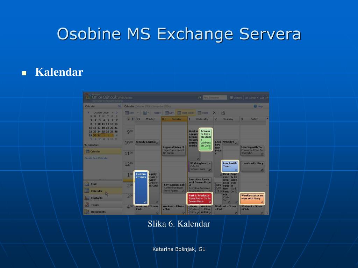Go to previous month in date picker
This screenshot has width=358, height=268.
click(88, 113)
